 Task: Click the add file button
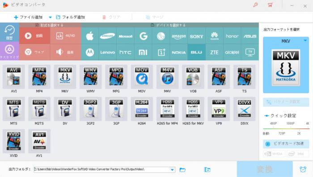tap(28, 17)
